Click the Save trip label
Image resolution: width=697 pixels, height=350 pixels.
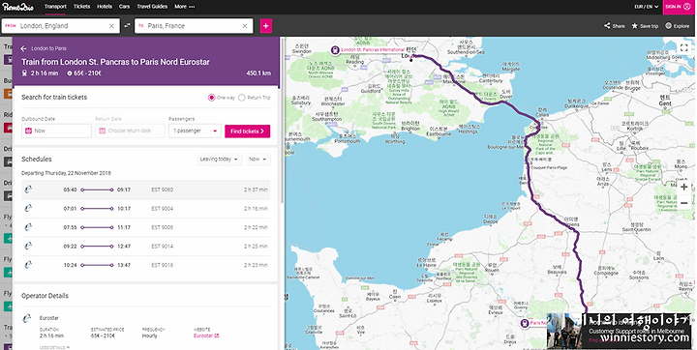[649, 26]
